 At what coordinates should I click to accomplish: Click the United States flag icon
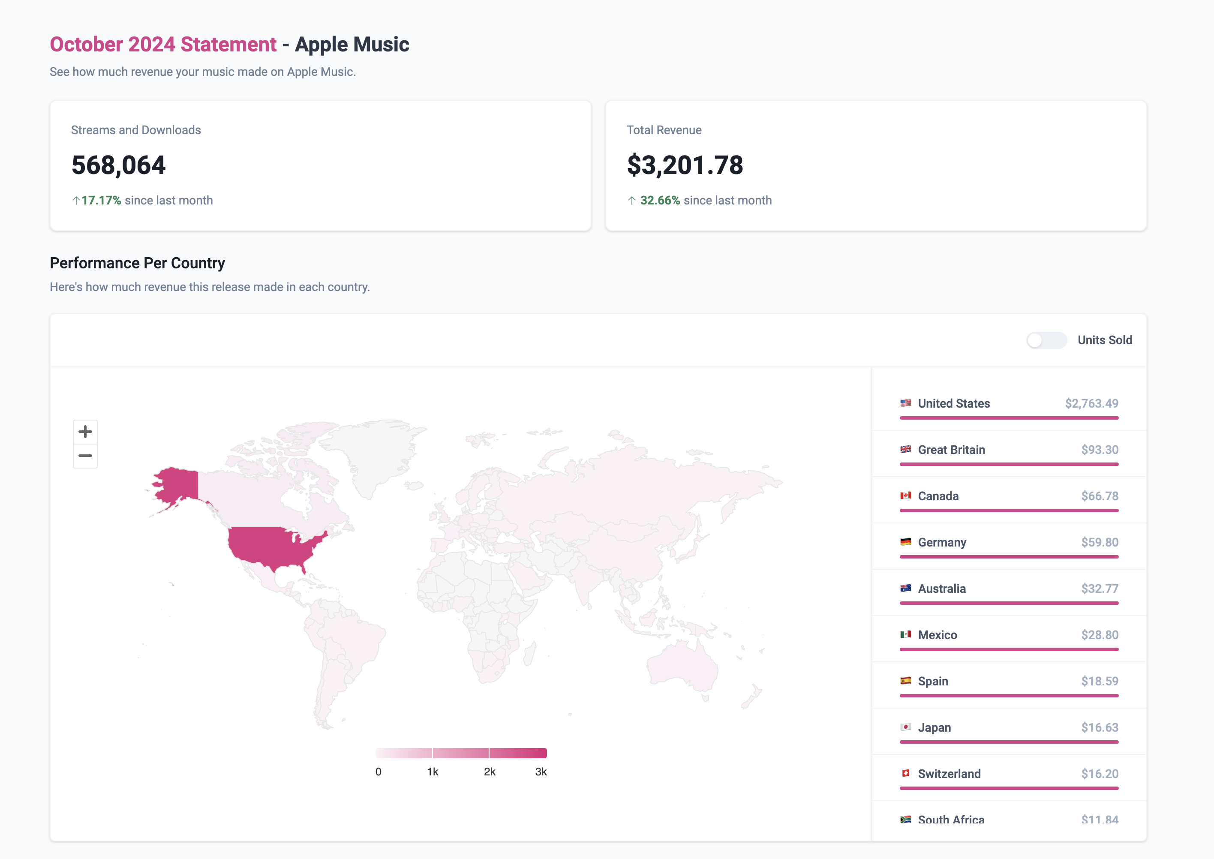[906, 403]
